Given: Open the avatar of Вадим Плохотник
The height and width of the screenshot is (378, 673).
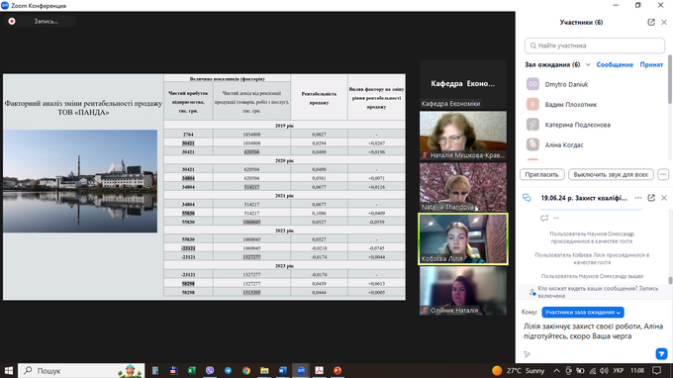Looking at the screenshot, I should pos(532,104).
